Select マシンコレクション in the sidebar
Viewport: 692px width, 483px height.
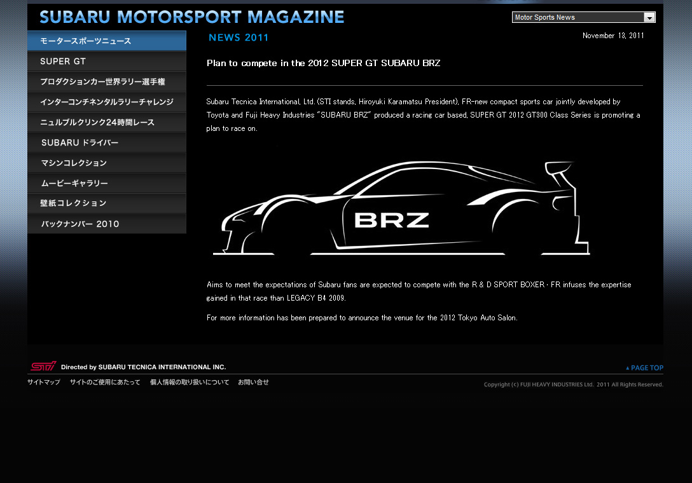pos(107,163)
